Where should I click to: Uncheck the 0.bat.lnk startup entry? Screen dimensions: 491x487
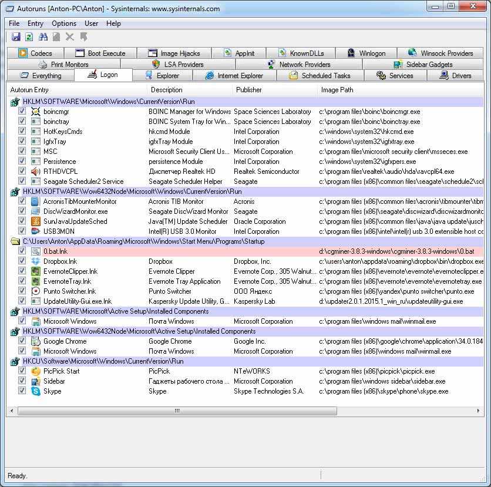pyautogui.click(x=22, y=251)
